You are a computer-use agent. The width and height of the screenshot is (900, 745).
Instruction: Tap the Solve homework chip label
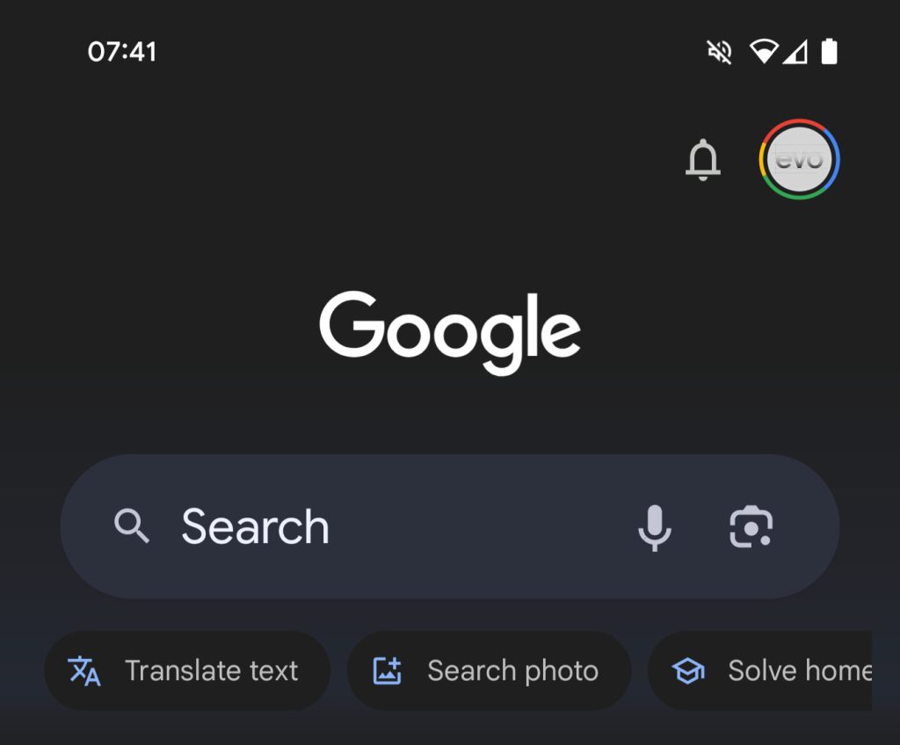[x=799, y=671]
